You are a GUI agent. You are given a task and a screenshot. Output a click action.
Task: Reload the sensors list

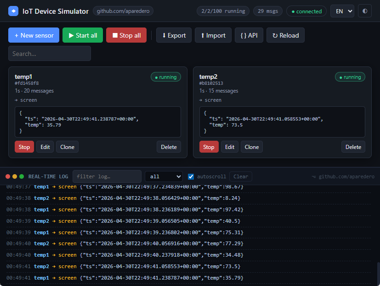tap(285, 35)
